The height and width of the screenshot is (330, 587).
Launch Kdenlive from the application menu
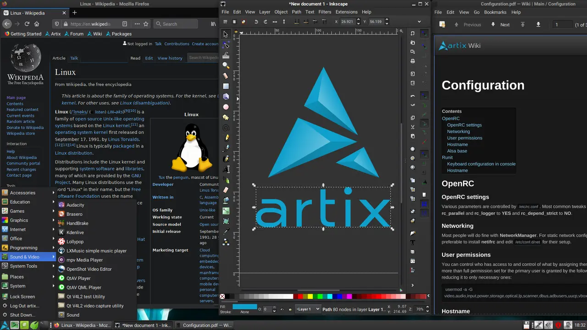(96, 232)
